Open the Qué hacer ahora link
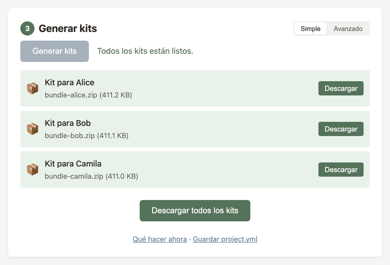This screenshot has height=265, width=390. pyautogui.click(x=159, y=239)
